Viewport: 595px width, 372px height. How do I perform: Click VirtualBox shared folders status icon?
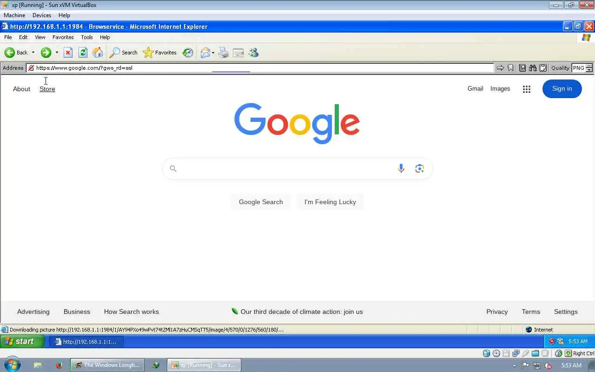click(x=535, y=353)
